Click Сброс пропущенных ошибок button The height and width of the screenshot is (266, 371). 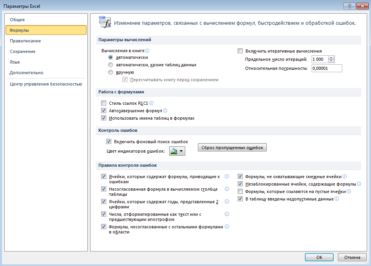tap(232, 148)
